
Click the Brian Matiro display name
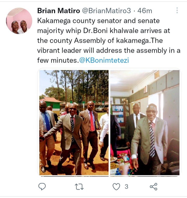(59, 11)
